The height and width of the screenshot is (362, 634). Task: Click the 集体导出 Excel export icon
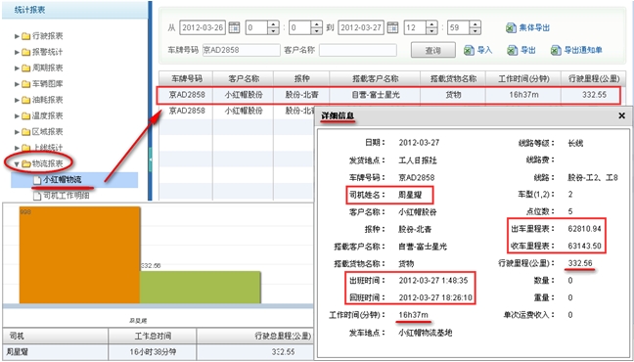511,28
